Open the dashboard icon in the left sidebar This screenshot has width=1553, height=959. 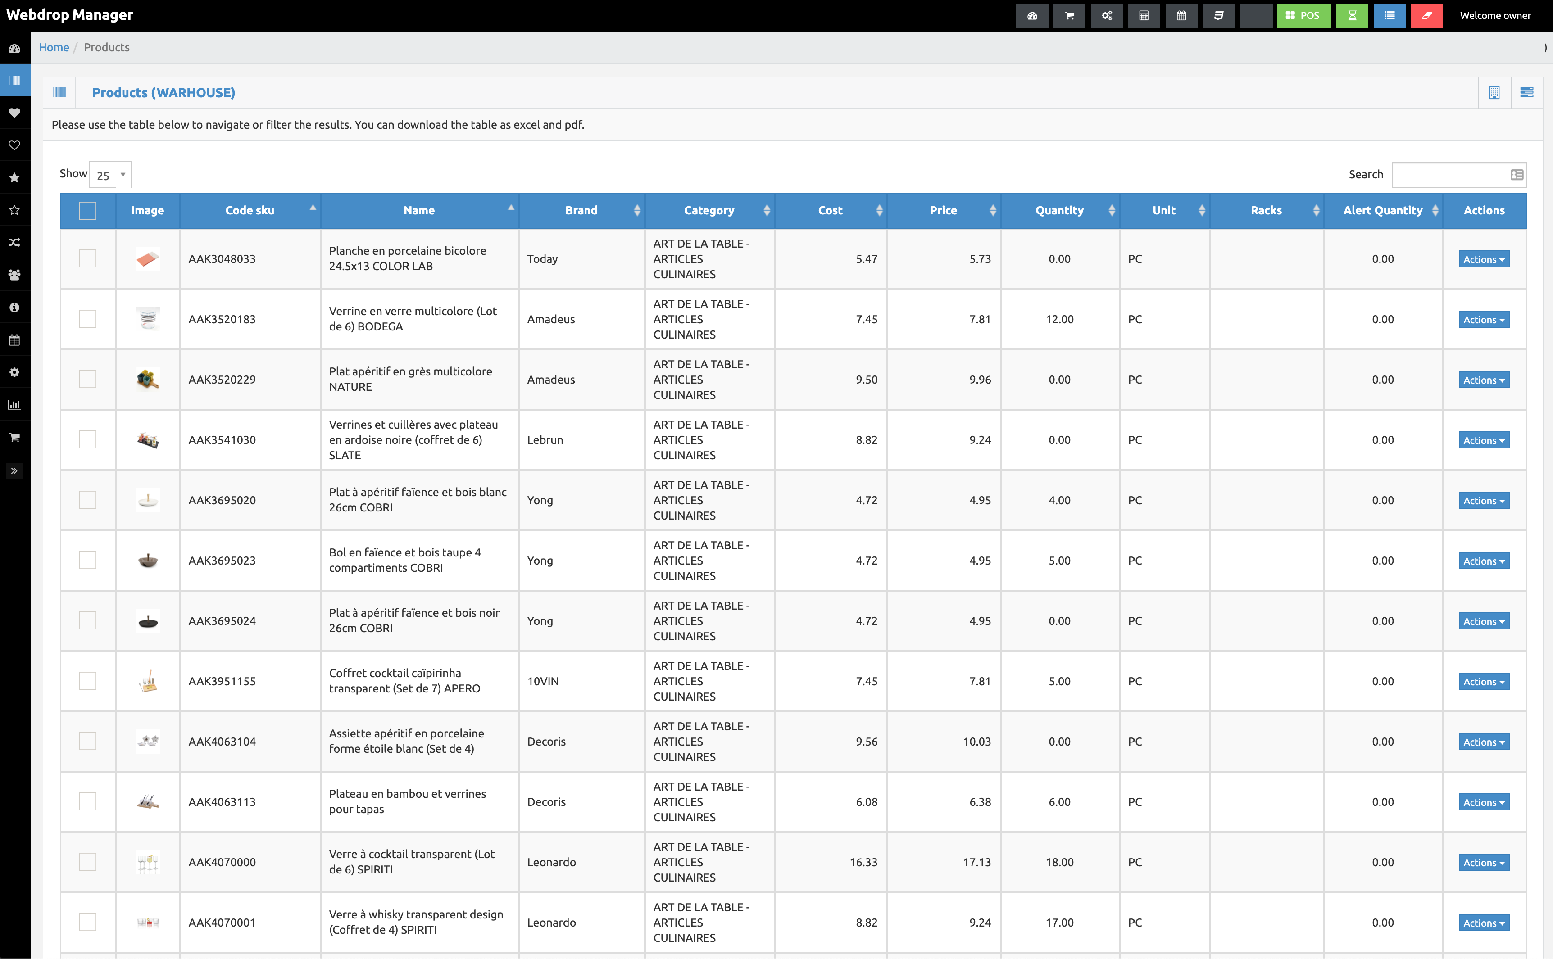(x=14, y=48)
